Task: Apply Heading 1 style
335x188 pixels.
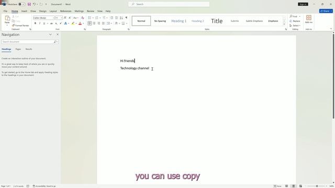Action: pos(179,21)
